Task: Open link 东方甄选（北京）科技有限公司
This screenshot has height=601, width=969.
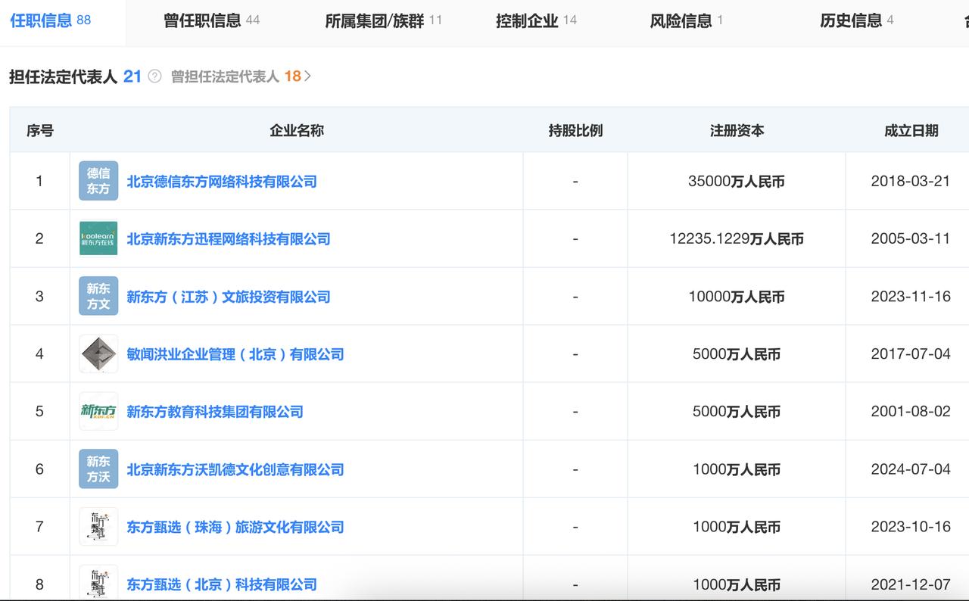Action: click(x=222, y=584)
